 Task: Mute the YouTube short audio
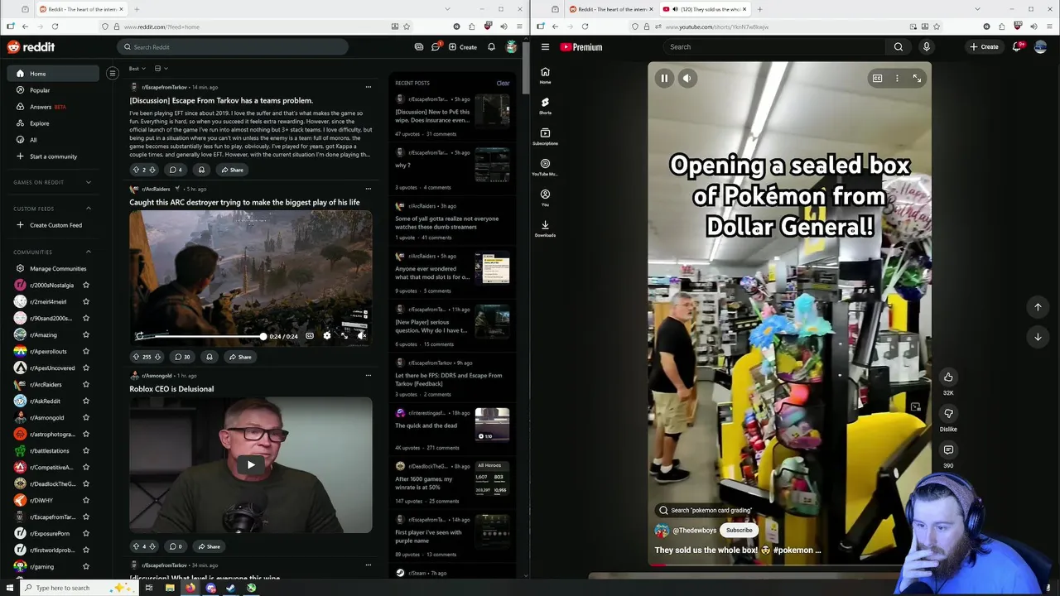[x=687, y=79]
